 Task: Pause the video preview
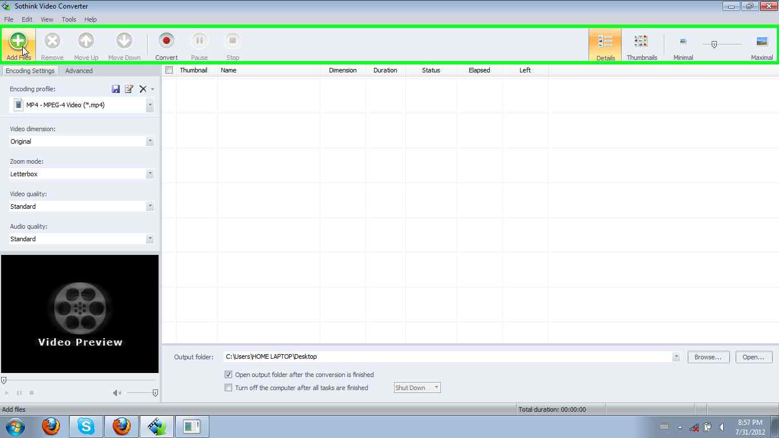click(x=19, y=393)
